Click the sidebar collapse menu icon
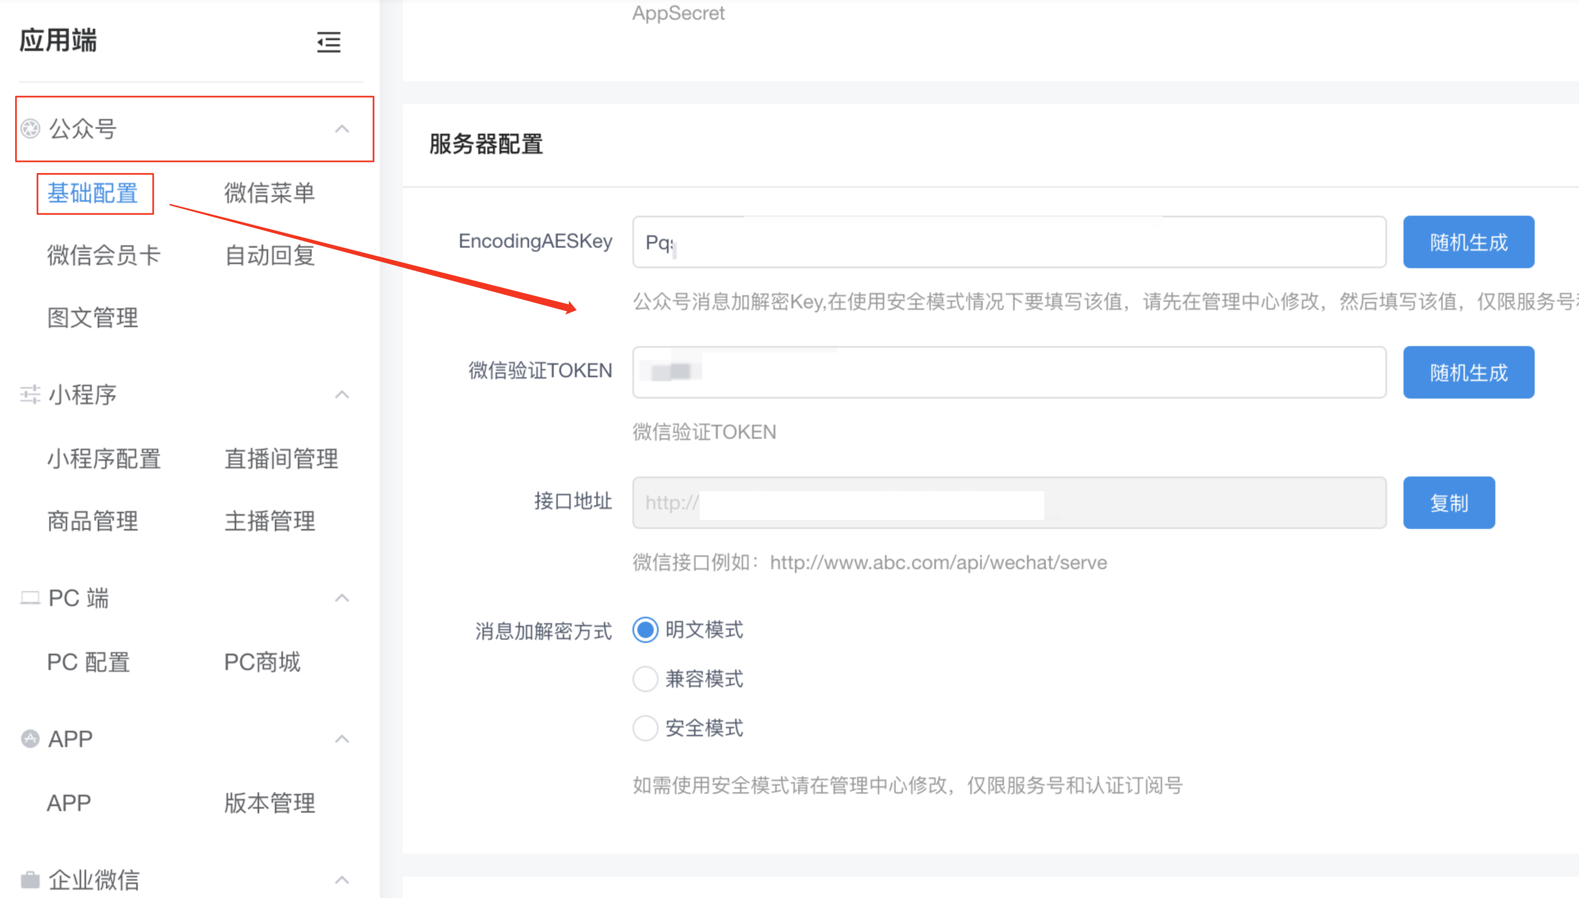 tap(328, 42)
